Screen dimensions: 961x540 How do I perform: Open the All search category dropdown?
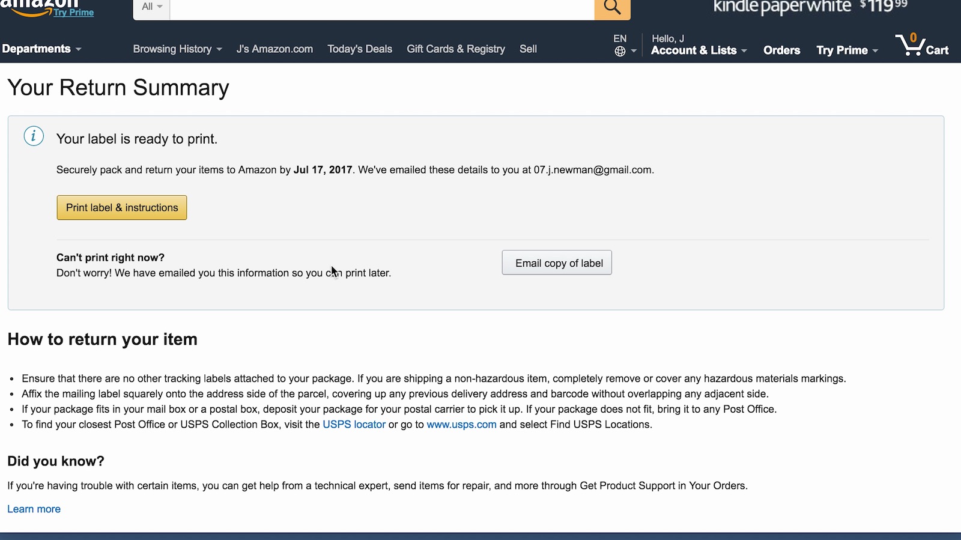click(151, 7)
